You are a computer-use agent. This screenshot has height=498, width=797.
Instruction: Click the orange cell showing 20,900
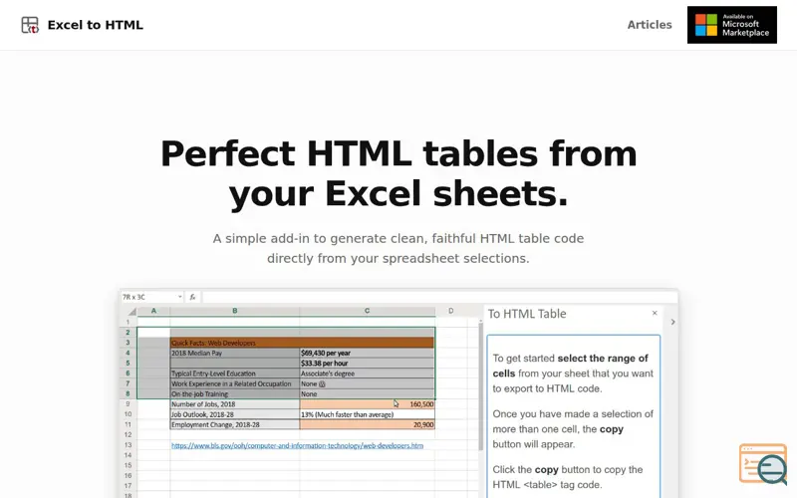367,424
